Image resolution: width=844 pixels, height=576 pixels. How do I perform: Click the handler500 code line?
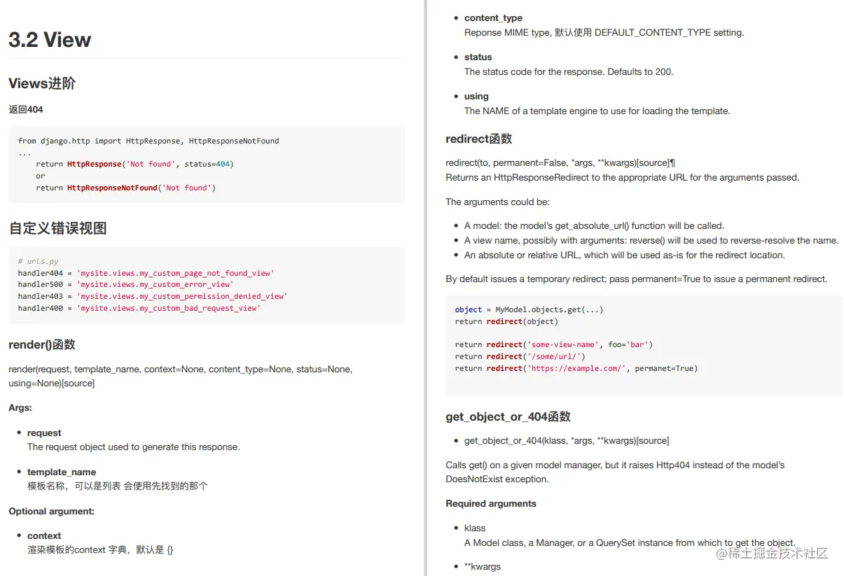click(x=125, y=284)
